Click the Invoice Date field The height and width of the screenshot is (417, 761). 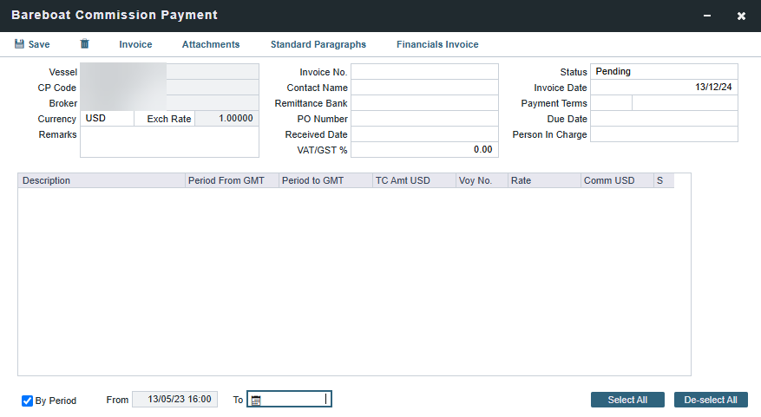664,88
